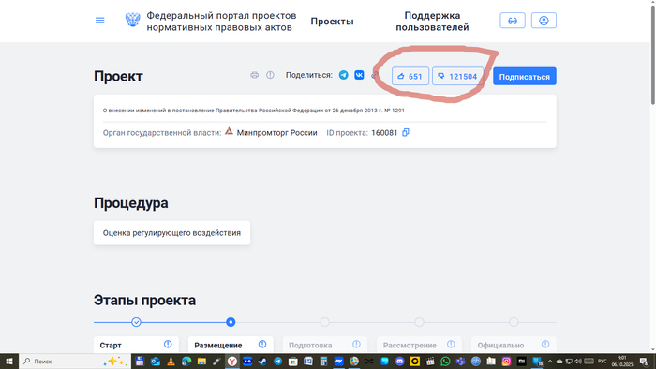This screenshot has height=369, width=656.
Task: Enable the visually impaired glasses mode
Action: 513,21
